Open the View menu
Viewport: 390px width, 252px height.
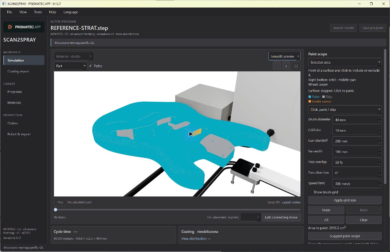pyautogui.click(x=23, y=12)
